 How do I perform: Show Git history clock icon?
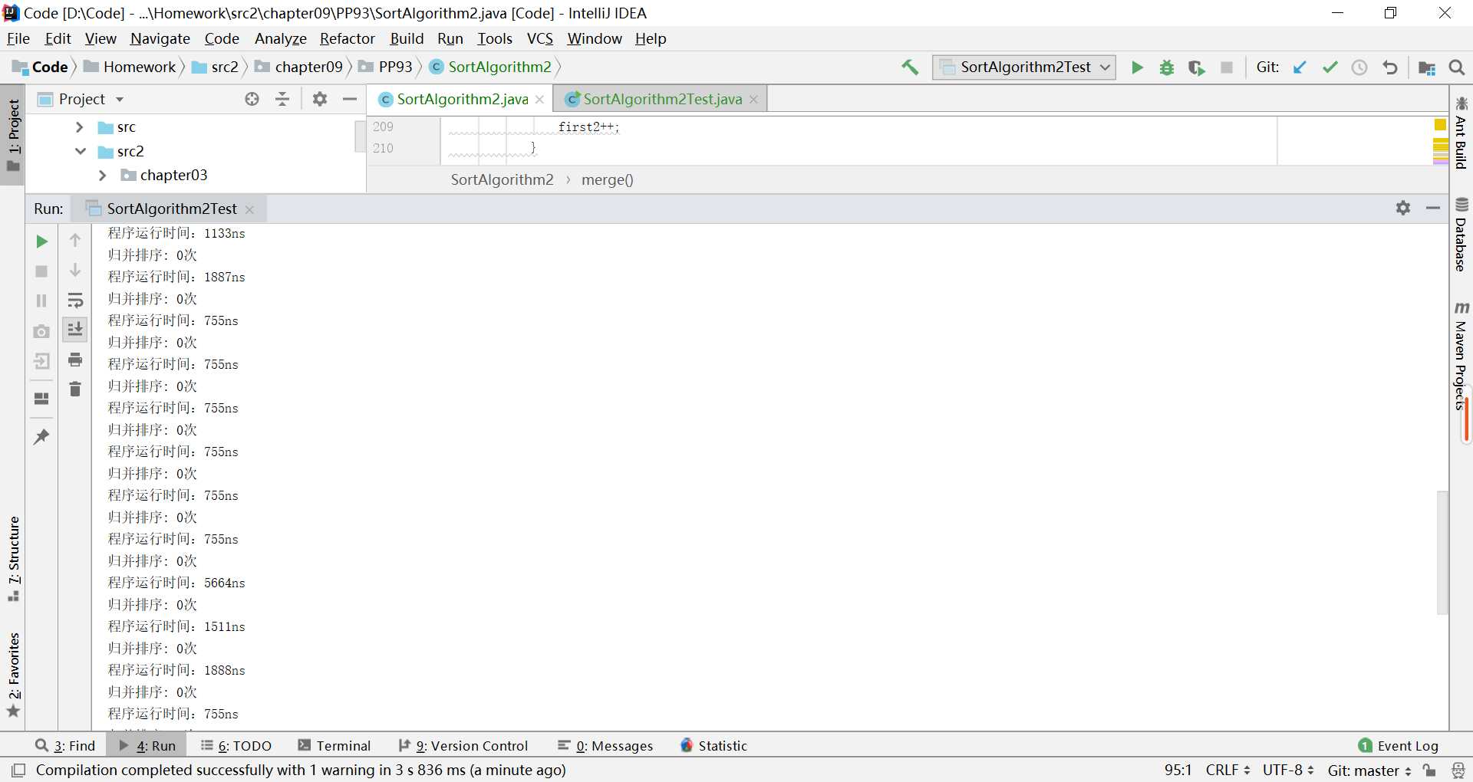tap(1359, 67)
